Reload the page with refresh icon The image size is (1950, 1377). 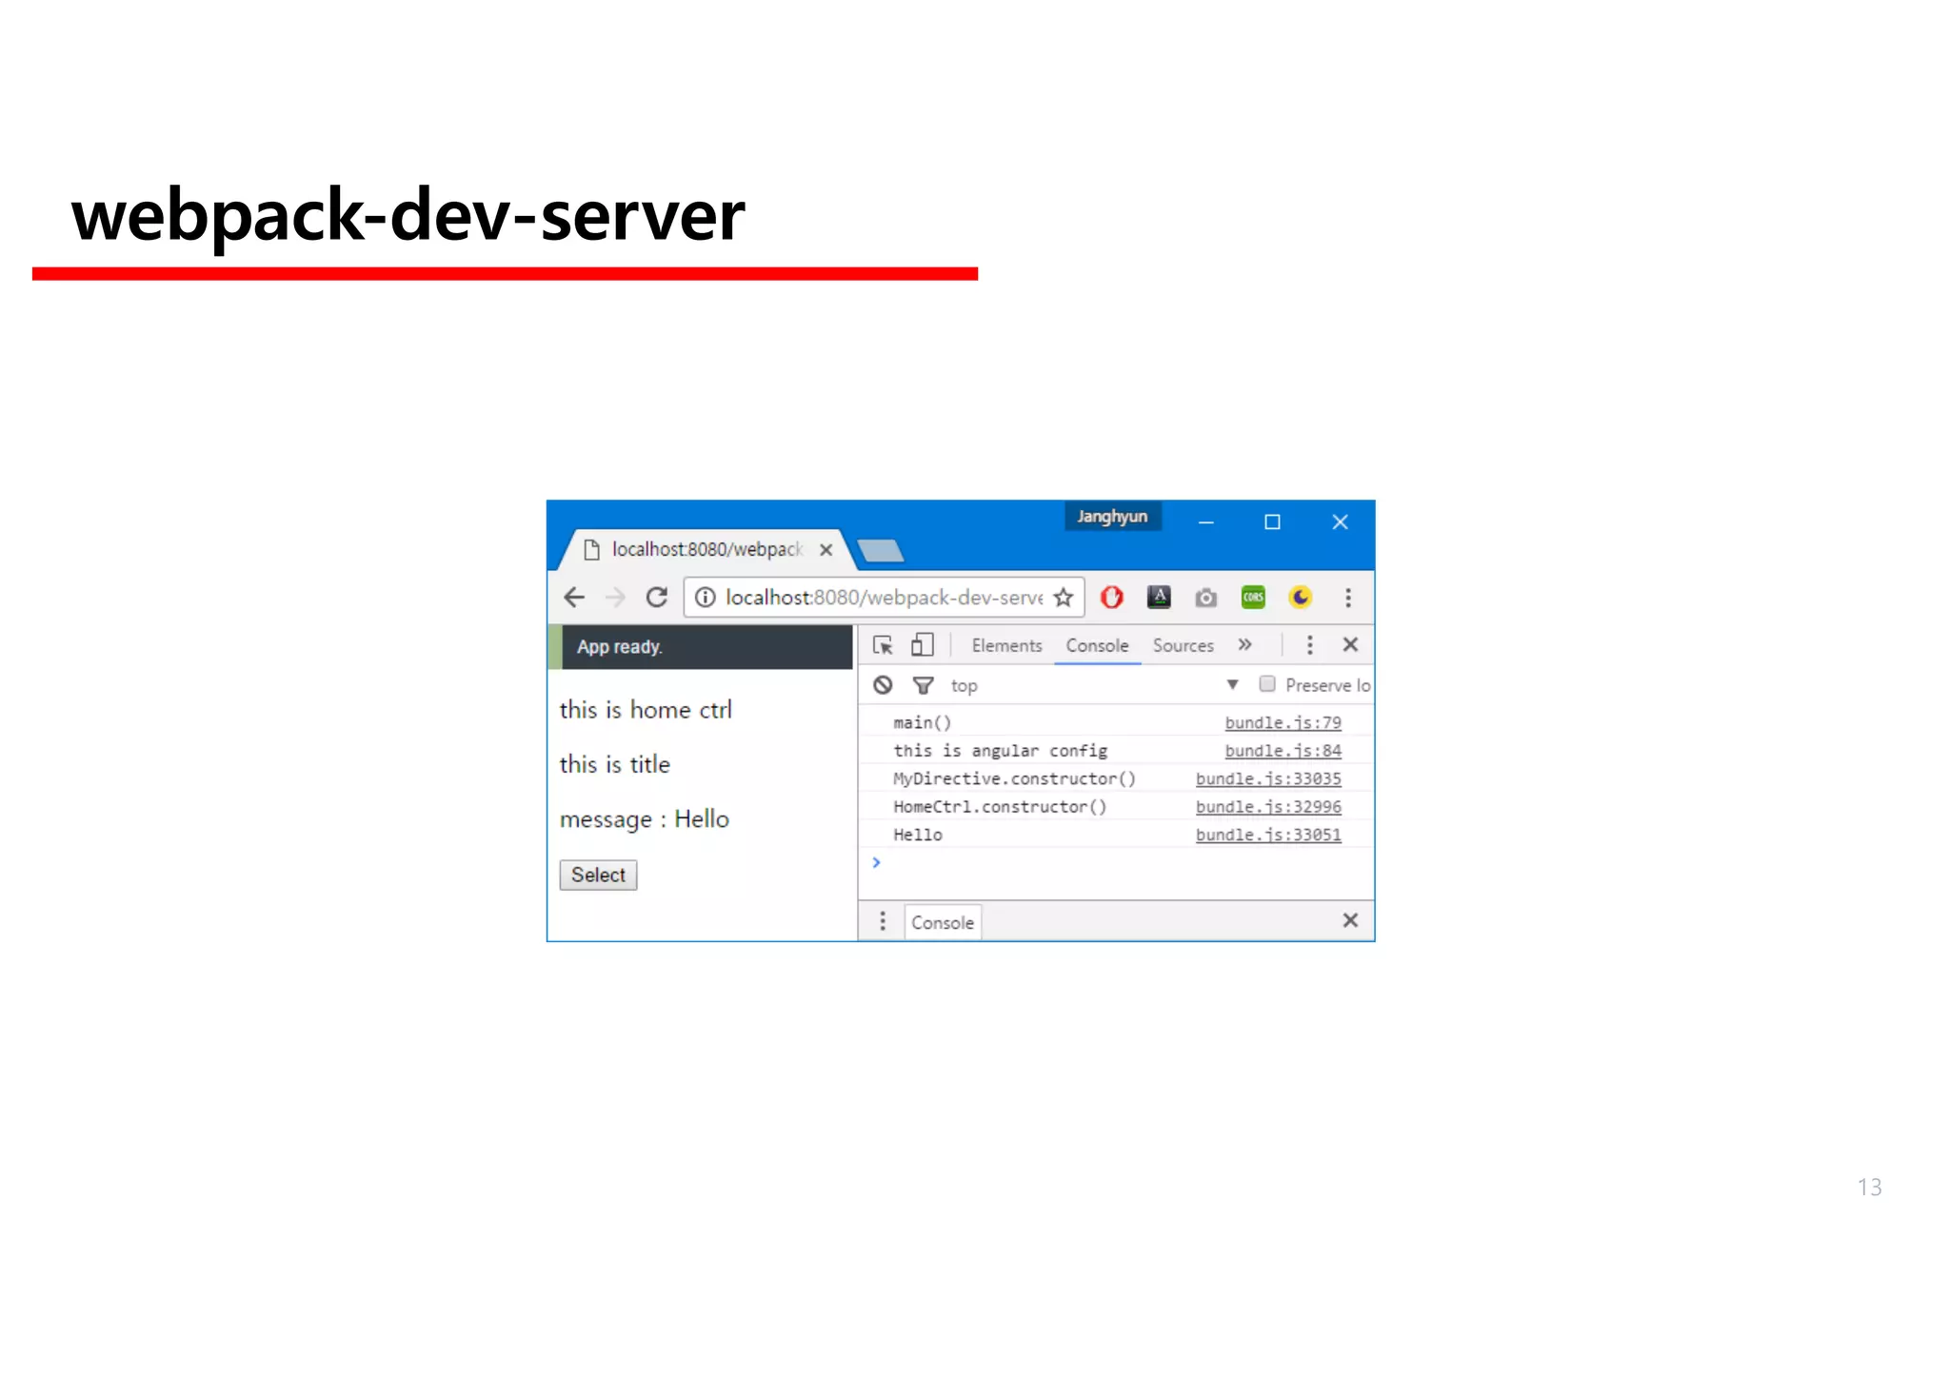pyautogui.click(x=656, y=598)
